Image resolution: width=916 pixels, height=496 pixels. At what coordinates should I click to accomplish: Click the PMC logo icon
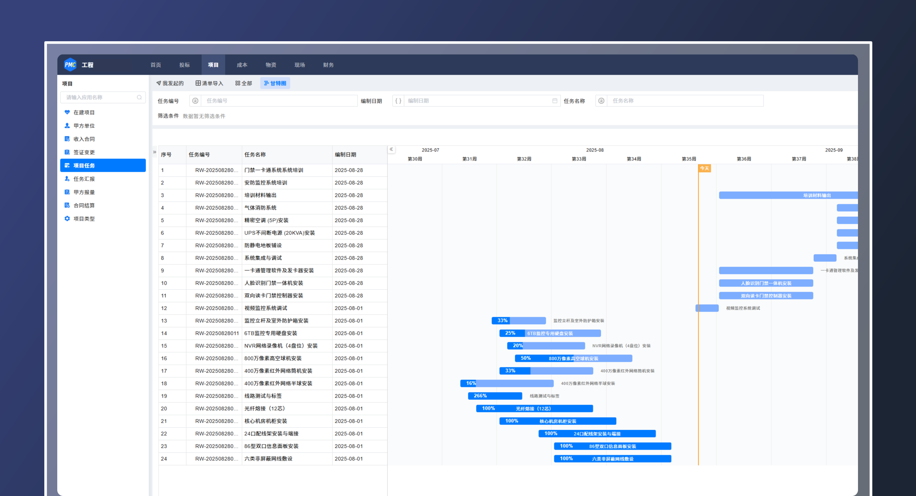click(70, 65)
